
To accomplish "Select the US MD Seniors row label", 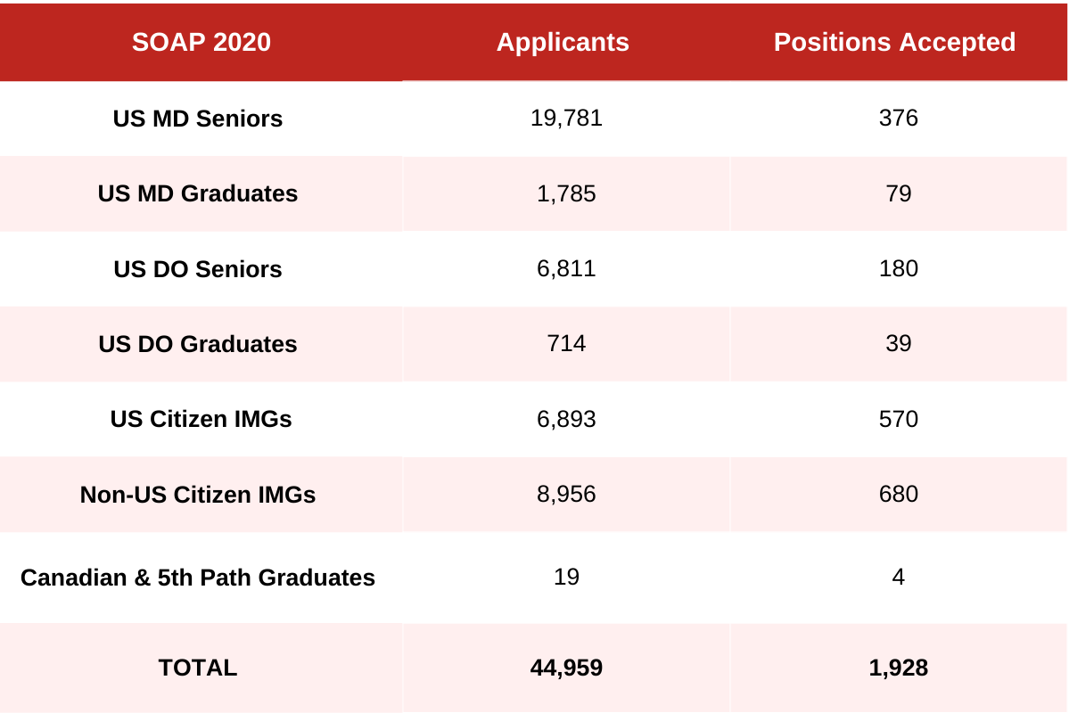I will click(198, 119).
